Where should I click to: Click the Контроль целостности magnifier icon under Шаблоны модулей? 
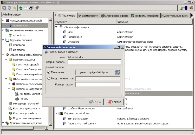click(x=17, y=94)
